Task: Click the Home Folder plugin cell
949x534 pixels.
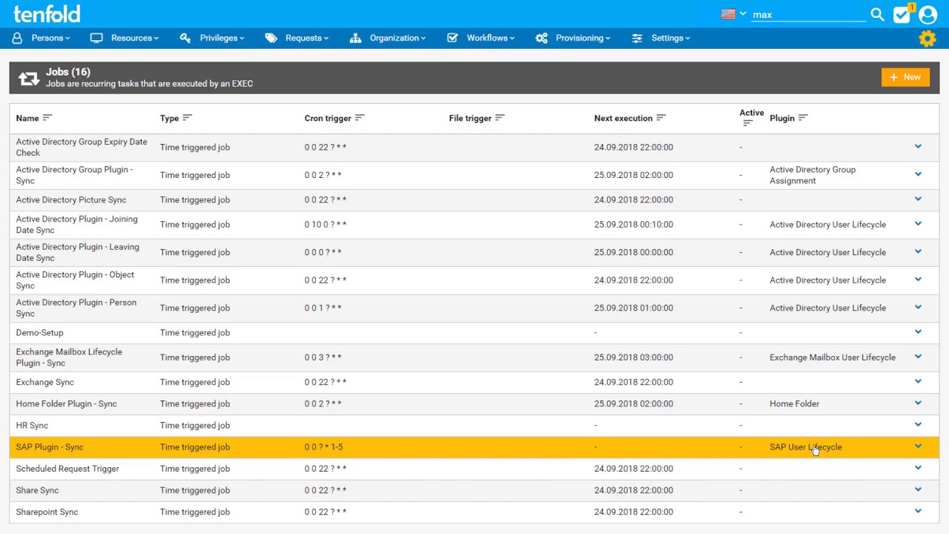Action: tap(794, 403)
